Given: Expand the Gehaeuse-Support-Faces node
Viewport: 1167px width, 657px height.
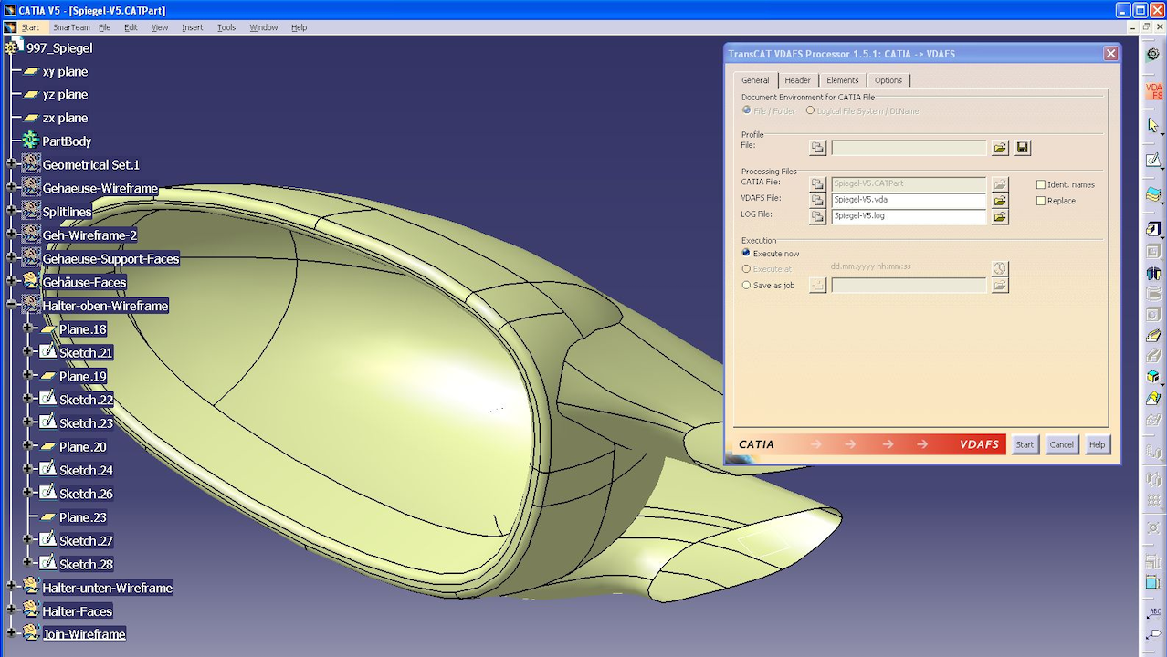Looking at the screenshot, I should point(11,256).
